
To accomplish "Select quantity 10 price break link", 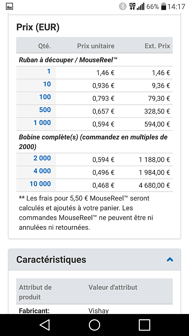I will (x=47, y=84).
